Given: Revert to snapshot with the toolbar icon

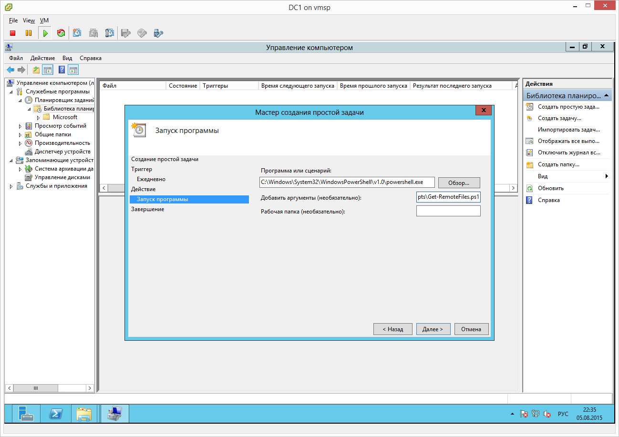Looking at the screenshot, I should tap(93, 33).
